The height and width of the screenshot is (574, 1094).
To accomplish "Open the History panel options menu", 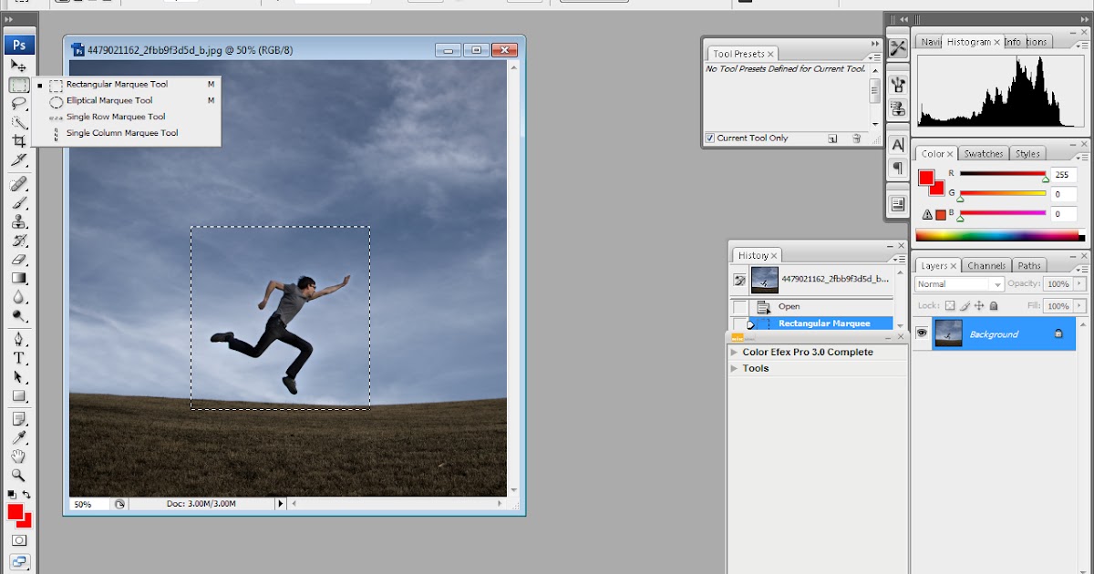I will (900, 260).
